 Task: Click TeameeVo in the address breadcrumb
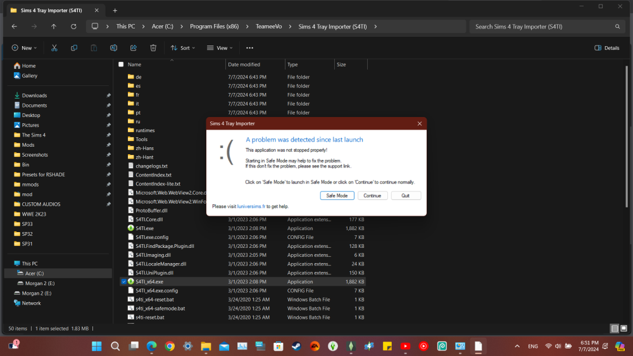(268, 27)
